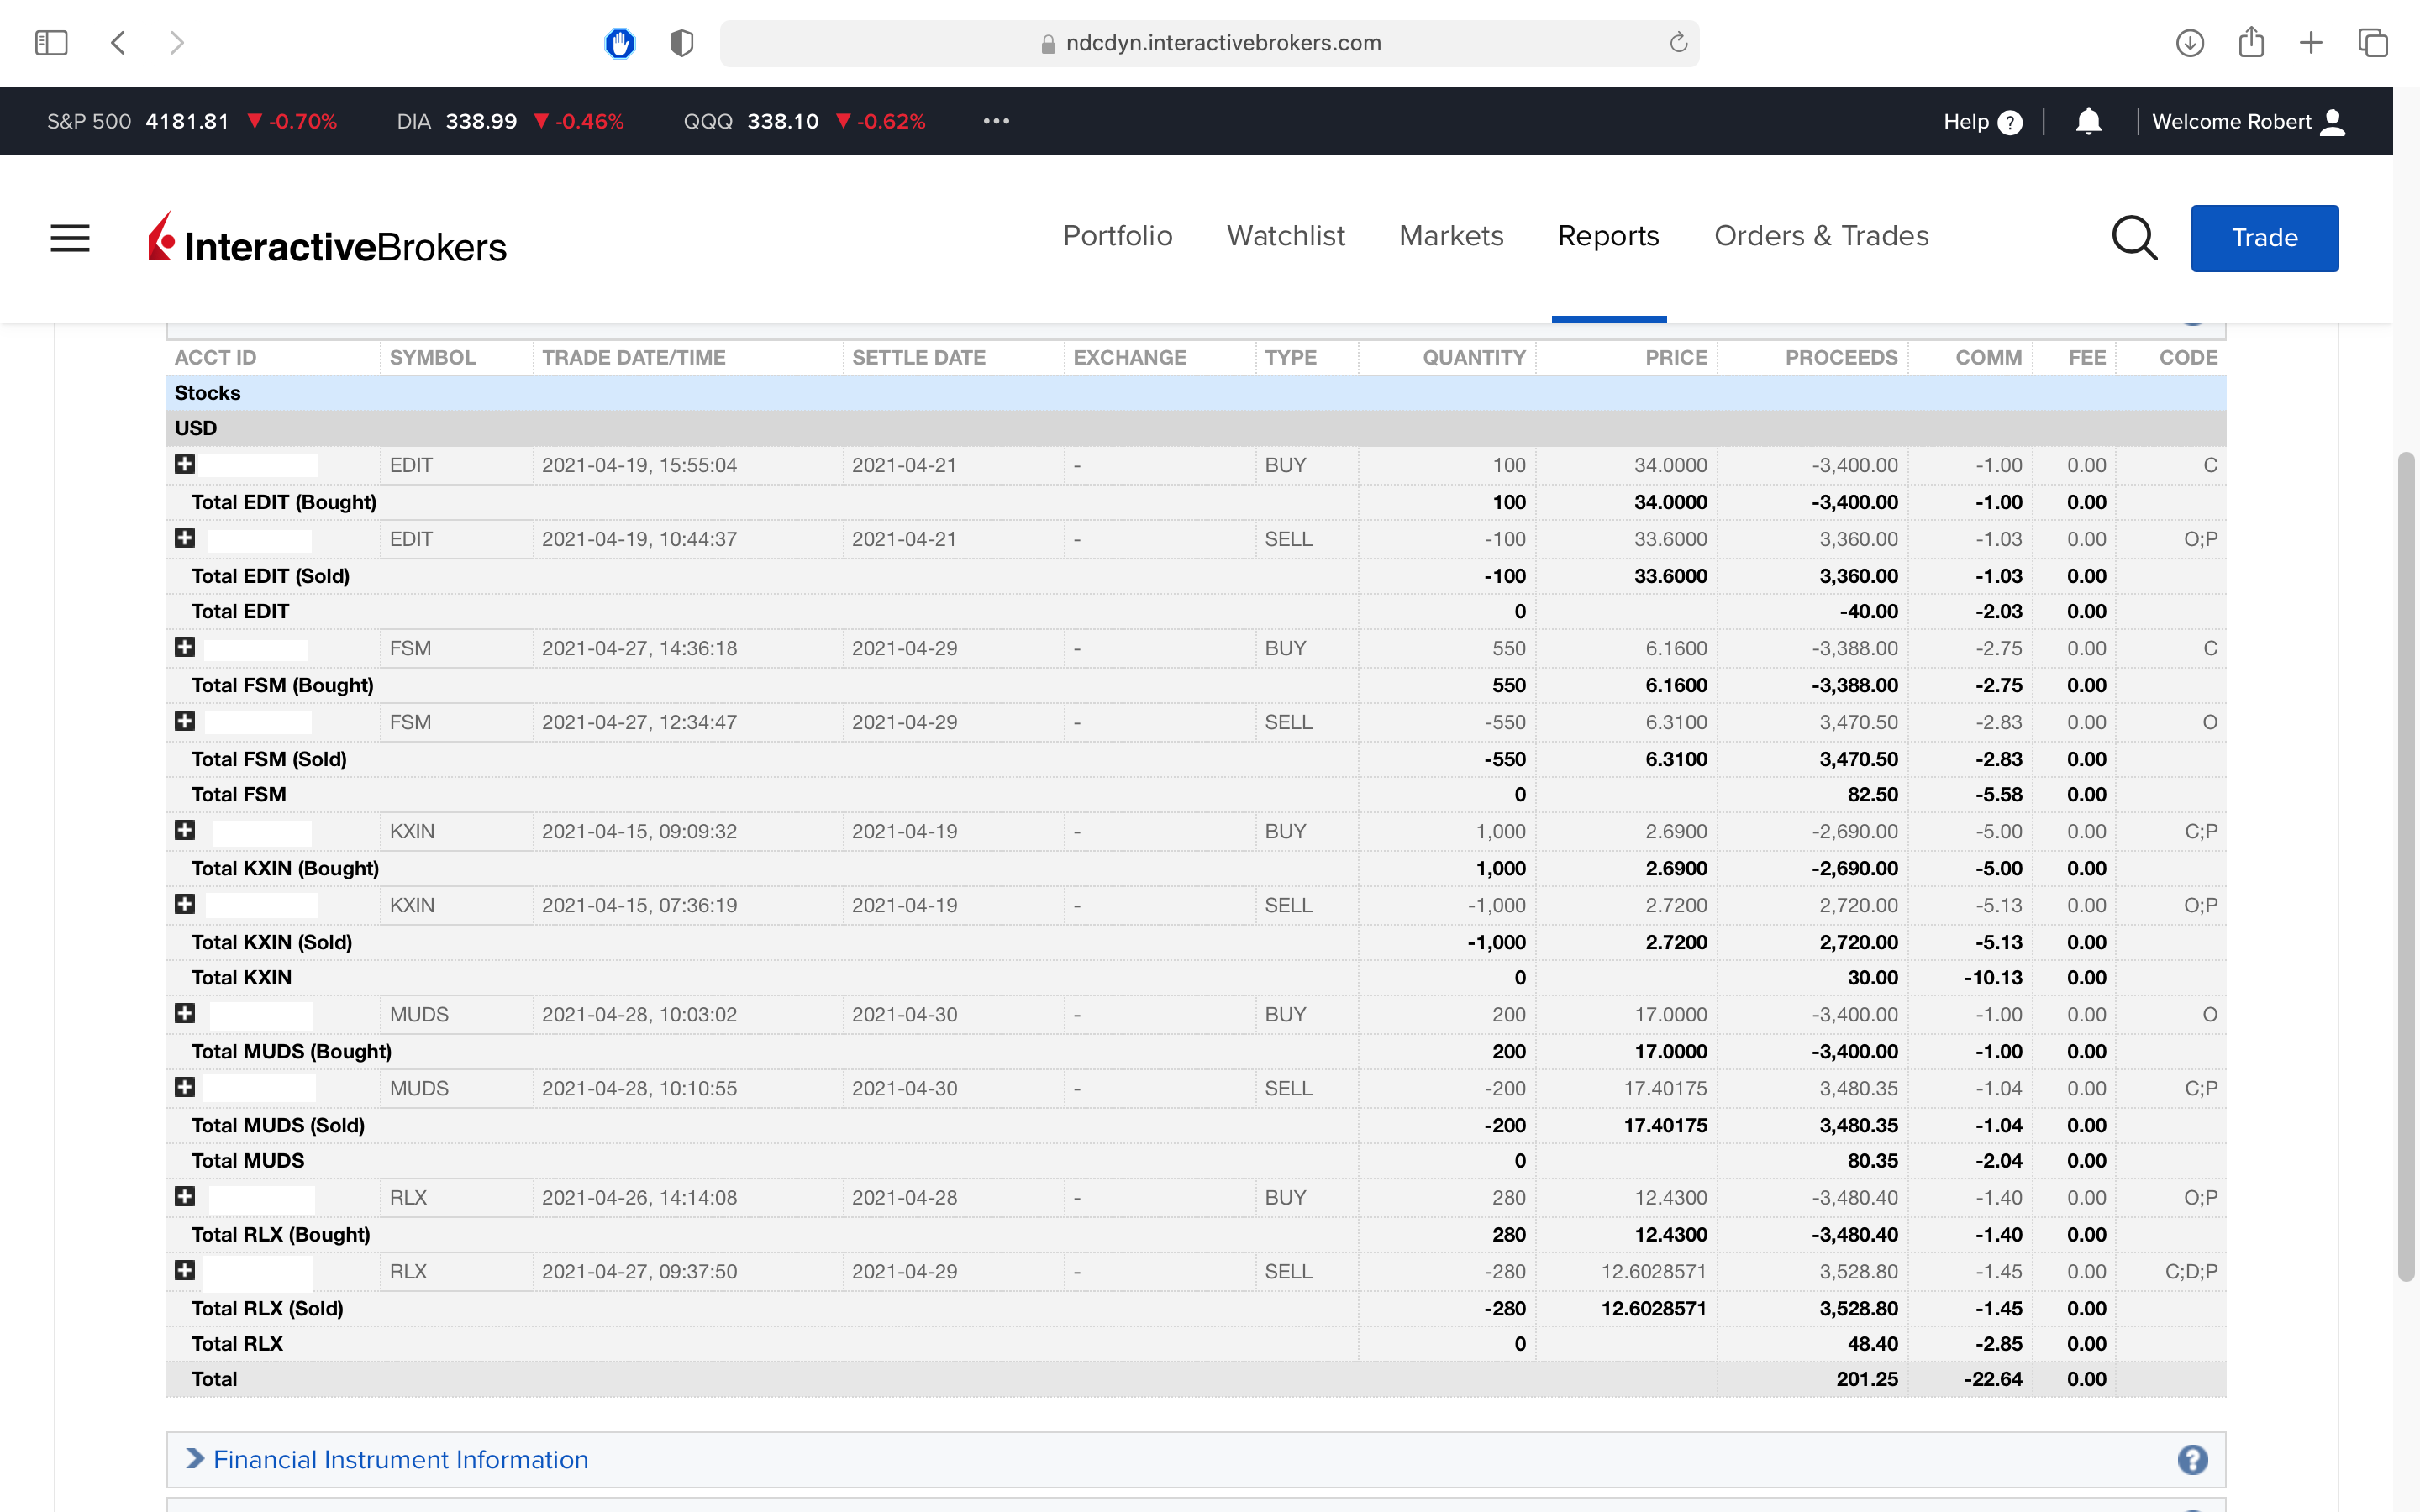Expand the FSM sell trade row

click(185, 721)
